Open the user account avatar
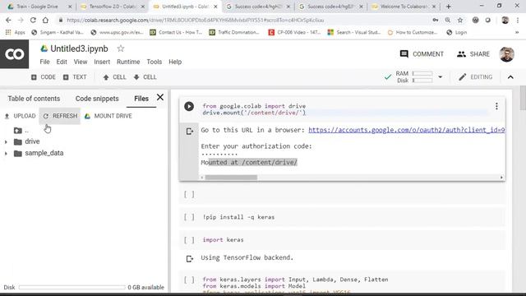526x296 pixels. pyautogui.click(x=506, y=54)
